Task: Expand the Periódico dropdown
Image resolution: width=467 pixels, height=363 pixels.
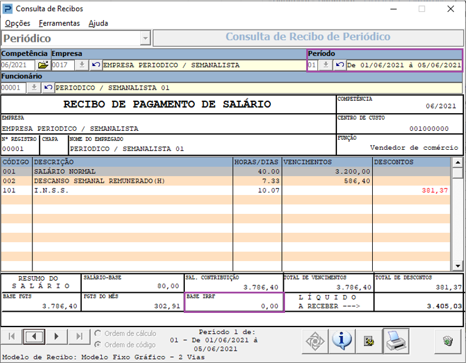Action: click(x=145, y=38)
